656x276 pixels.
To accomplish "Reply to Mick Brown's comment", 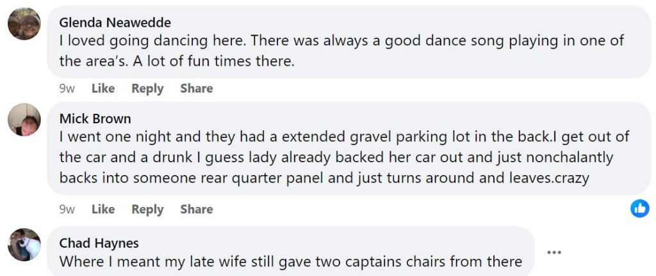I will [x=147, y=210].
